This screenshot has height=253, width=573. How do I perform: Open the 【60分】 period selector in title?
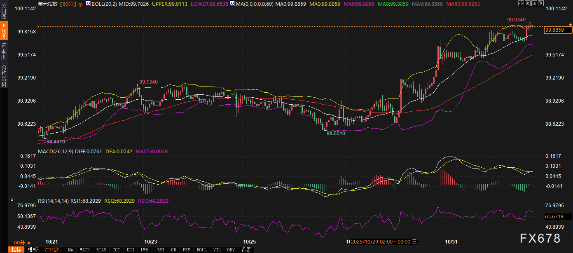[68, 4]
